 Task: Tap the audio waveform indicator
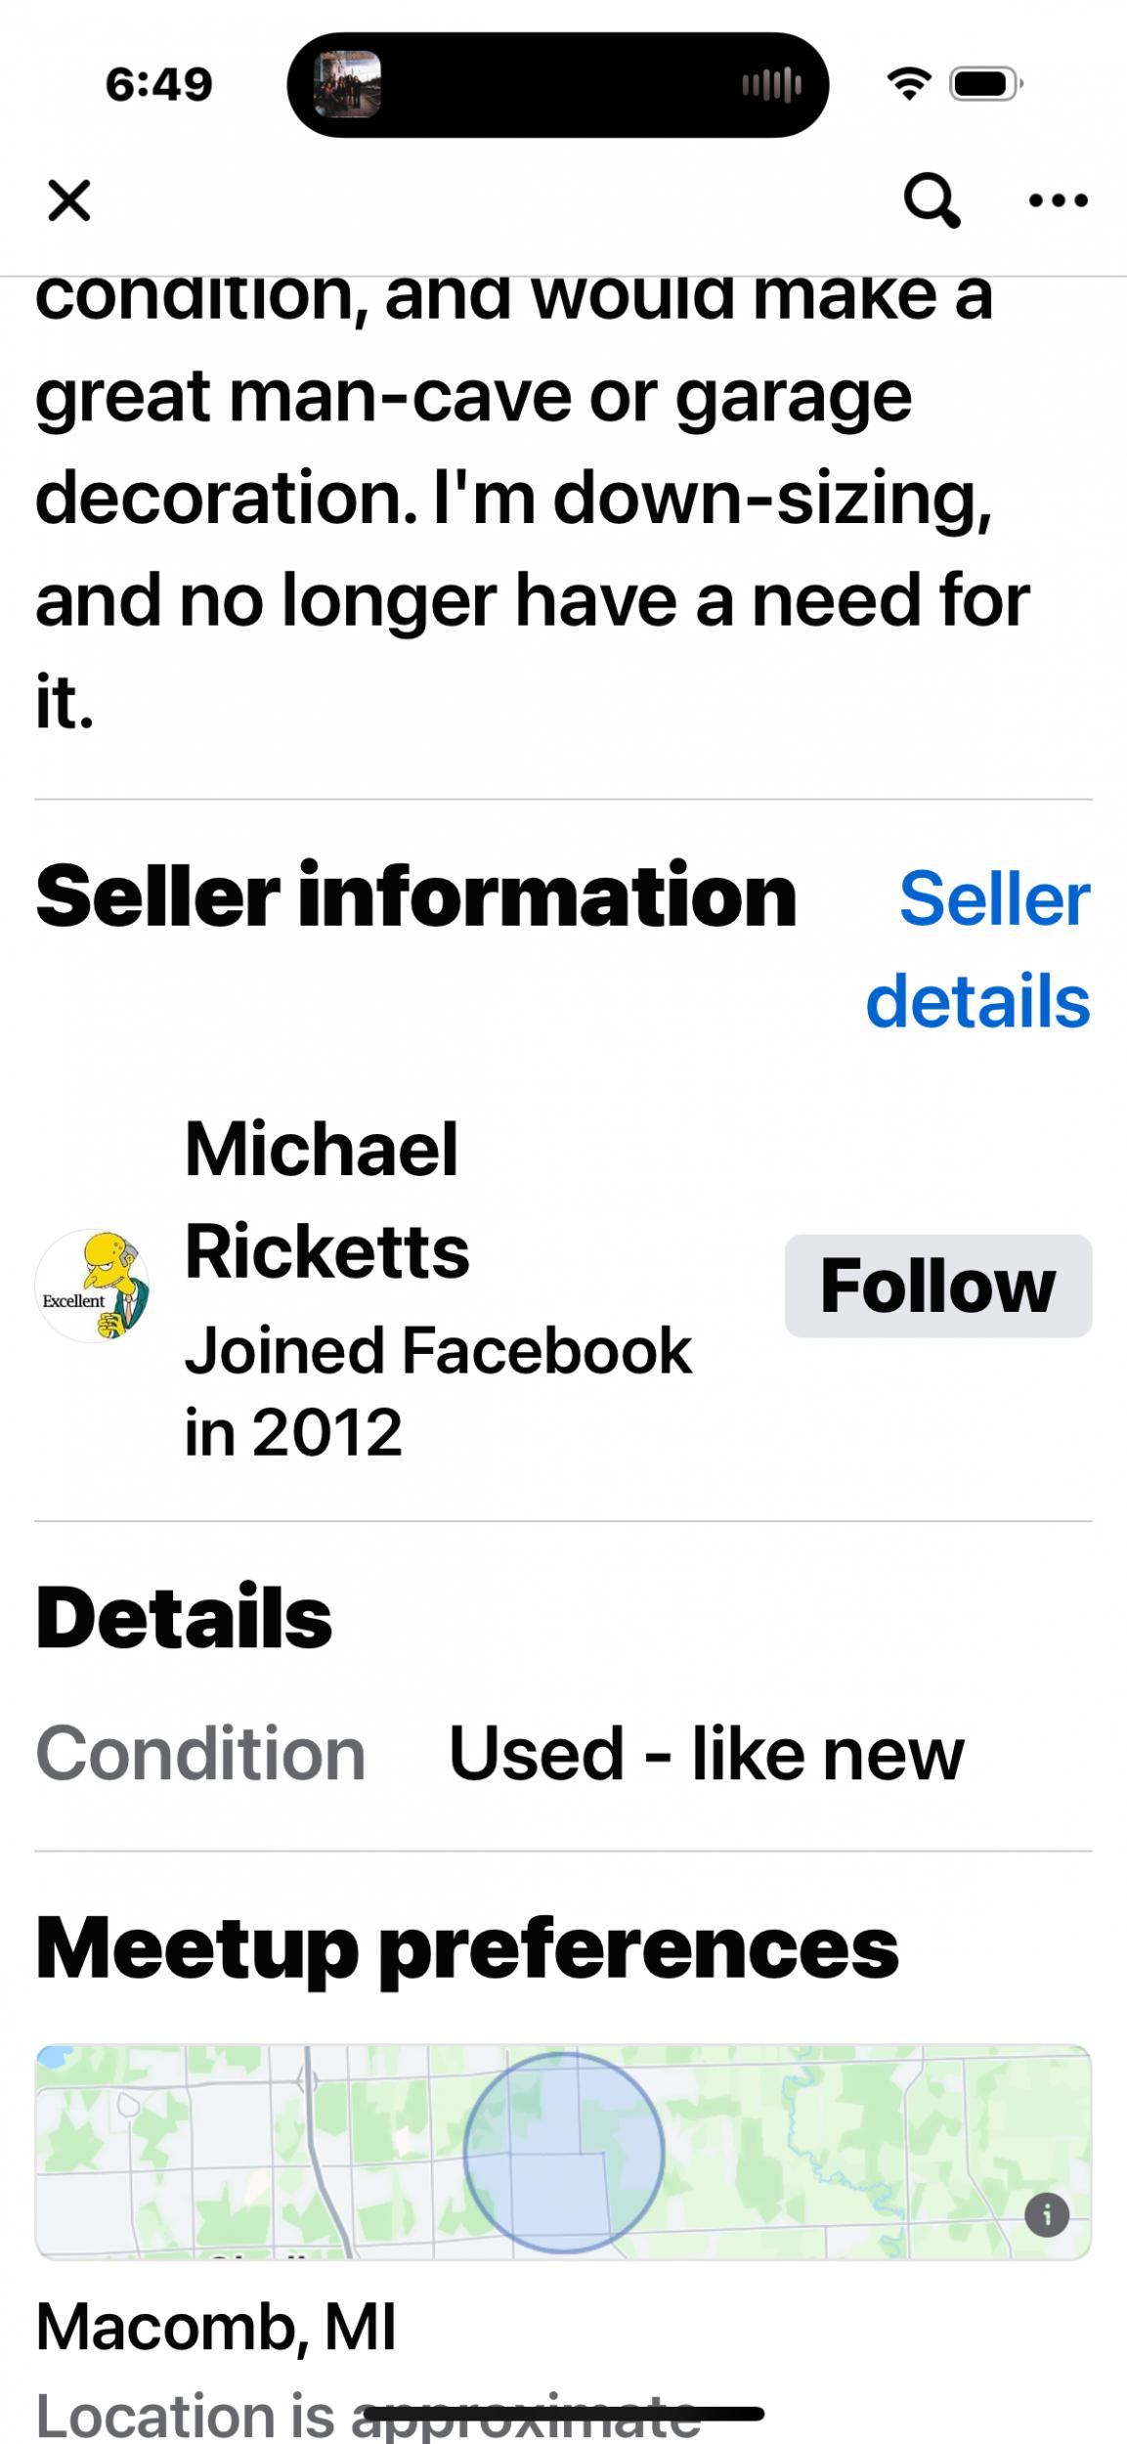pos(771,85)
